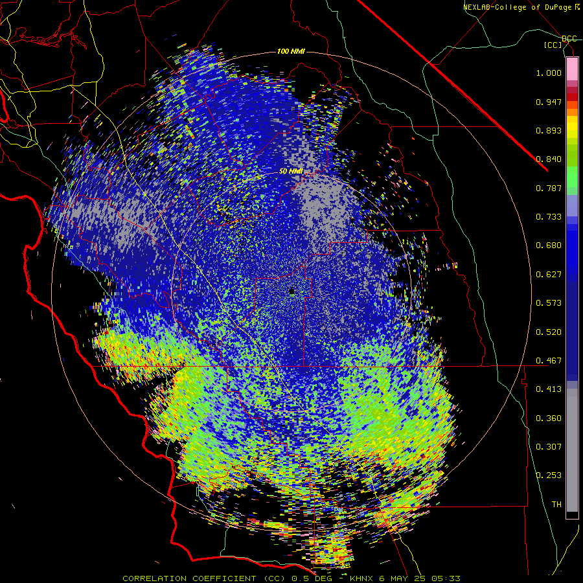
Task: Select the 0.733 legend value
Action: point(549,217)
